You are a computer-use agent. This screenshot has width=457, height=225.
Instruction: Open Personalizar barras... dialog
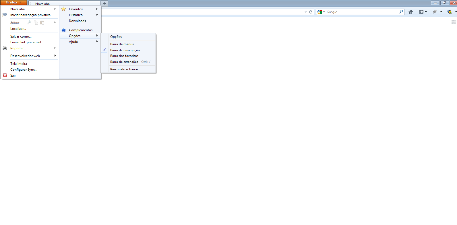click(x=125, y=69)
